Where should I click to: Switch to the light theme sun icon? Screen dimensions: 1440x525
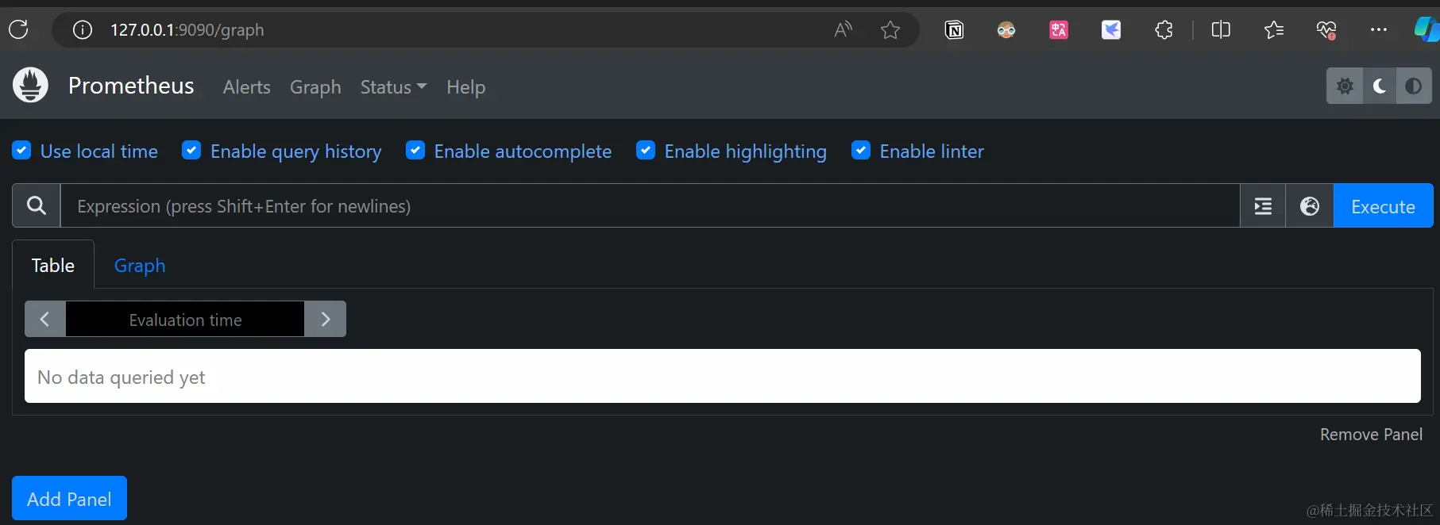tap(1345, 86)
